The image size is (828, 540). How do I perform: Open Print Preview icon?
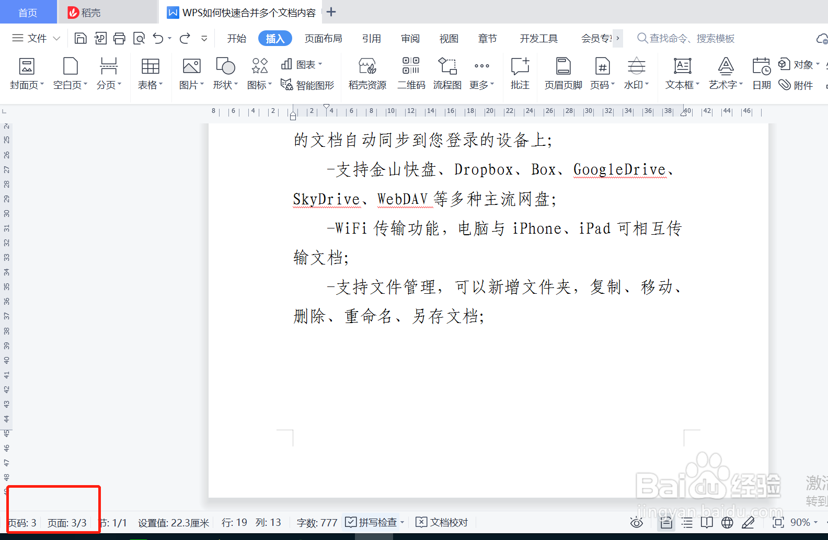pos(139,38)
